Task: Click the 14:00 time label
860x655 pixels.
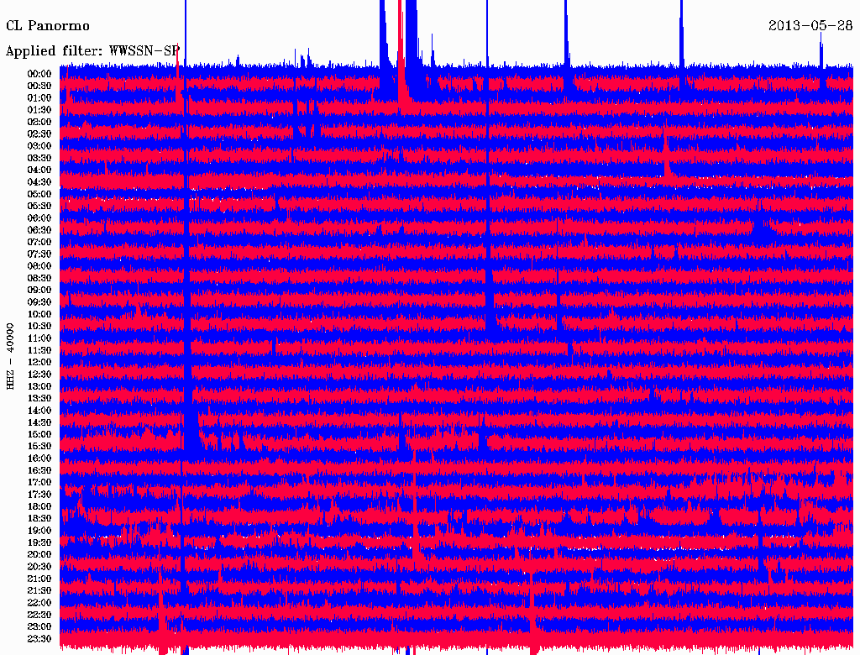Action: pyautogui.click(x=39, y=411)
